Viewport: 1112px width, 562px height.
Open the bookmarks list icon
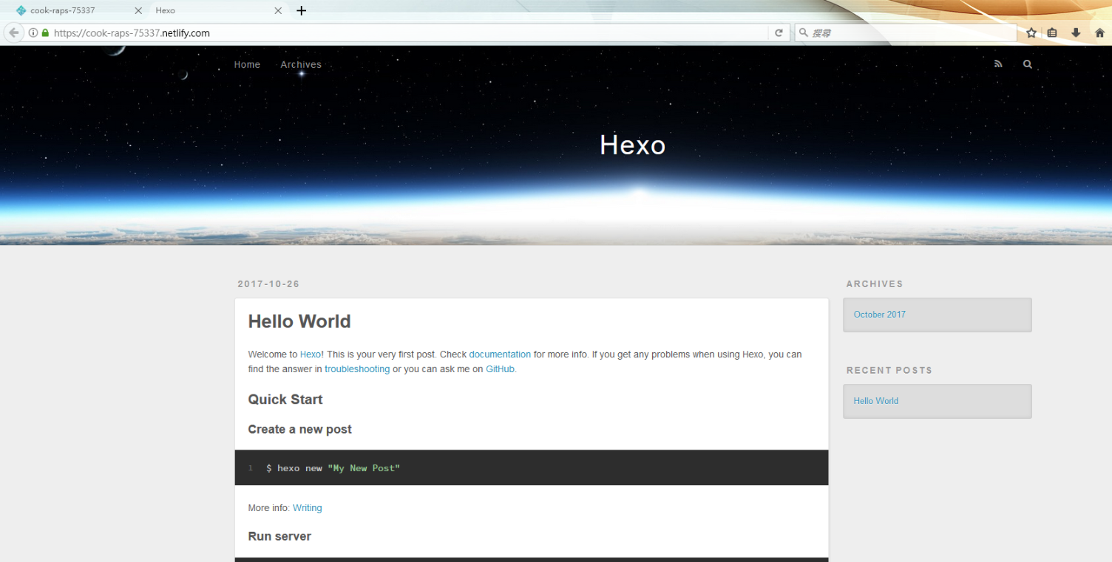[x=1052, y=32]
